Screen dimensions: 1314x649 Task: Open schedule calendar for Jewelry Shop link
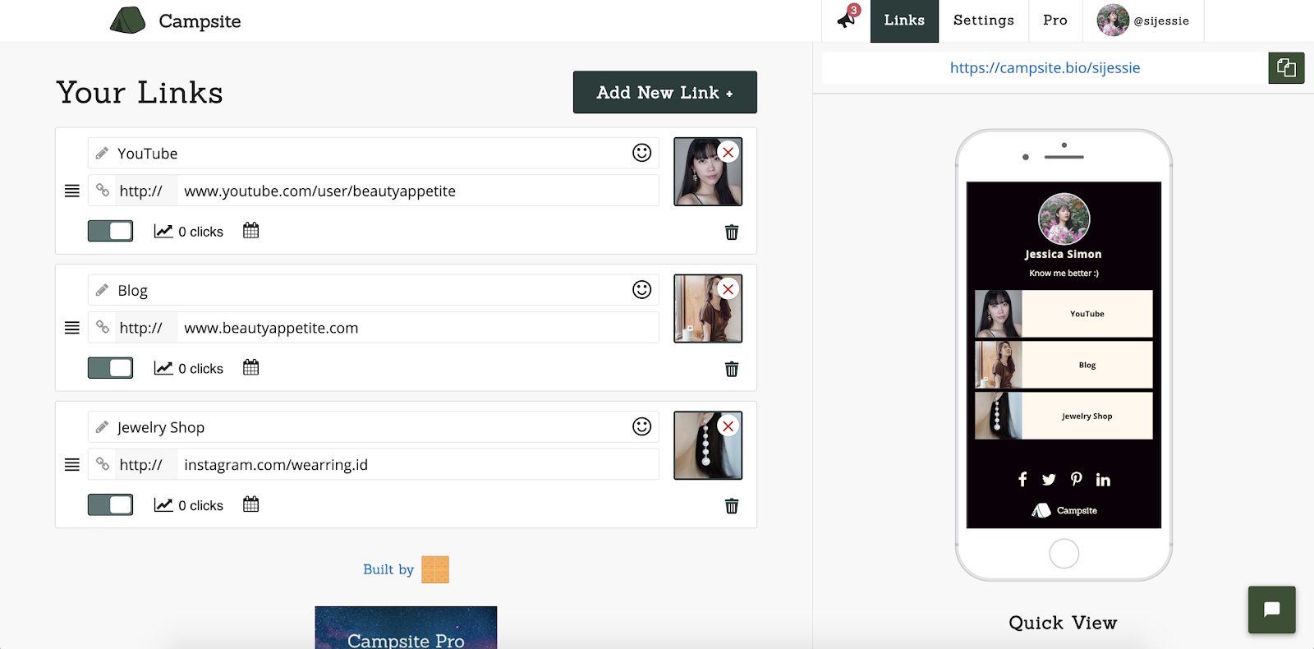(x=251, y=504)
